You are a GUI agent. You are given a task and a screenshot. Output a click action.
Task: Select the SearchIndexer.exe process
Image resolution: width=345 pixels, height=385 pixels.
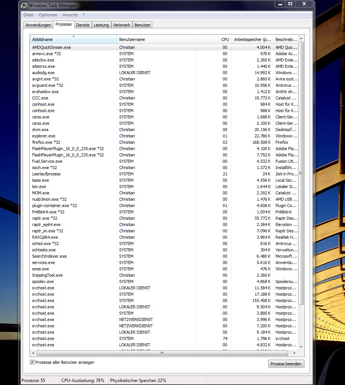coord(164,256)
